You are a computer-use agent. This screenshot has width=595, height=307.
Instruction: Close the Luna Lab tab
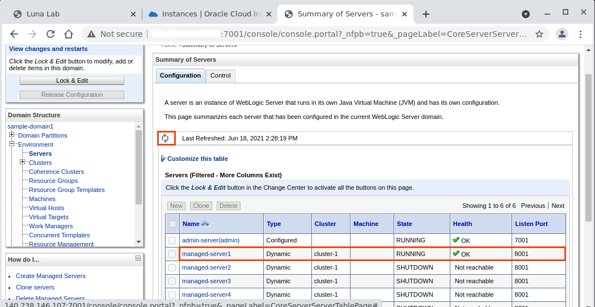pos(133,14)
